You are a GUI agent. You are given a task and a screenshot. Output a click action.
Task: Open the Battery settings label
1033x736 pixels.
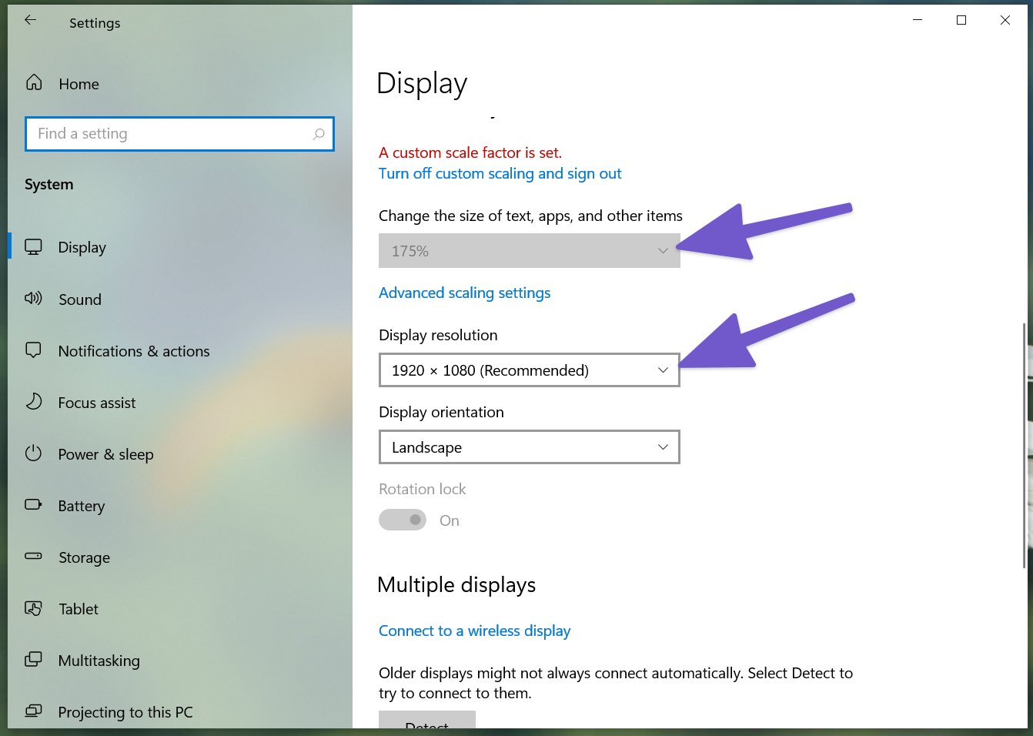[x=82, y=506]
